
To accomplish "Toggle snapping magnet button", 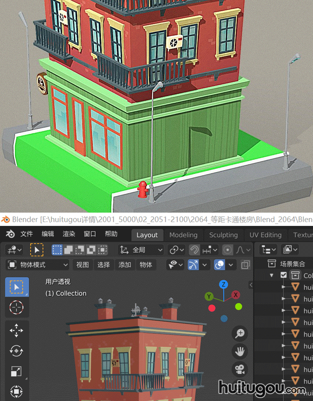I will [194, 250].
